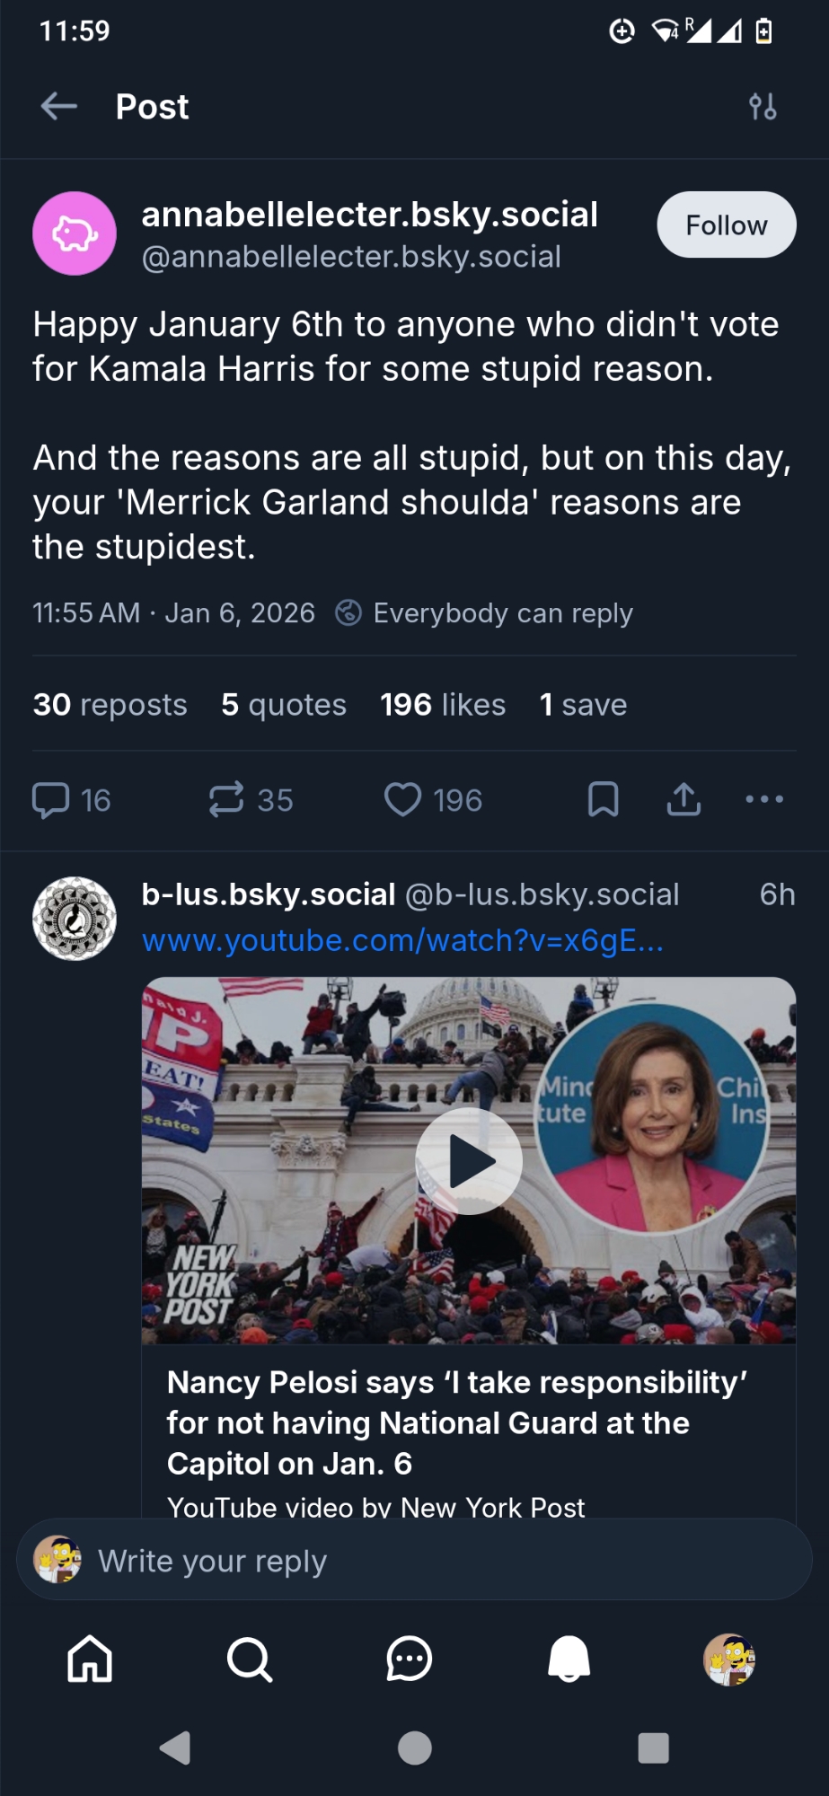Like the post with heart icon
829x1796 pixels.
tap(402, 800)
